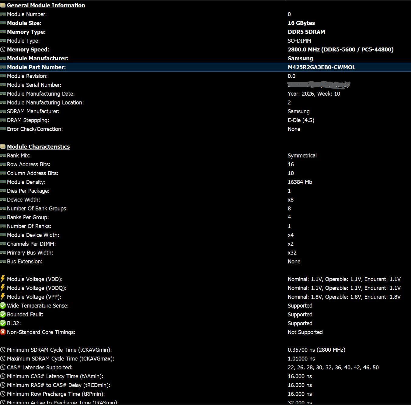Viewport: 411px width, 405px height.
Task: Click the memory chip icon beside Module Size
Action: coord(3,23)
